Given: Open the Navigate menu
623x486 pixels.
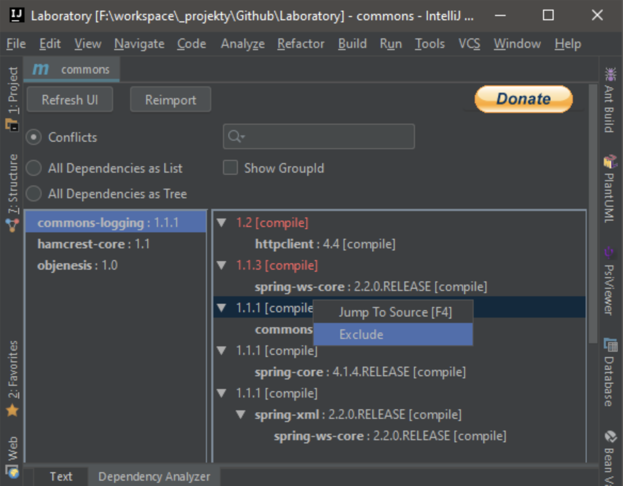Looking at the screenshot, I should point(139,44).
